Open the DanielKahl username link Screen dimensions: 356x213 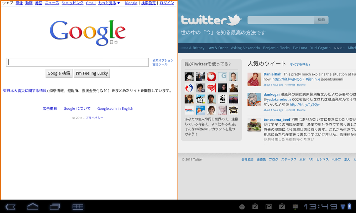(x=273, y=74)
